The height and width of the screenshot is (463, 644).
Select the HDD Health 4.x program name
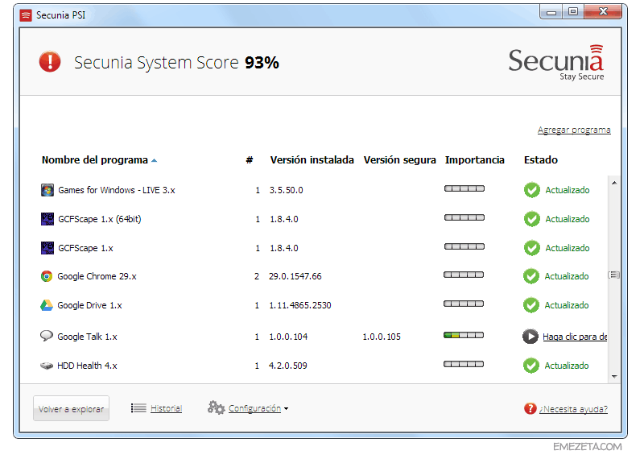click(x=87, y=366)
